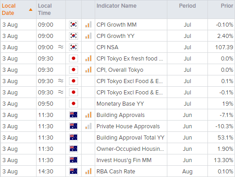Click the 107.39 prior value for CPI NSA

(224, 47)
